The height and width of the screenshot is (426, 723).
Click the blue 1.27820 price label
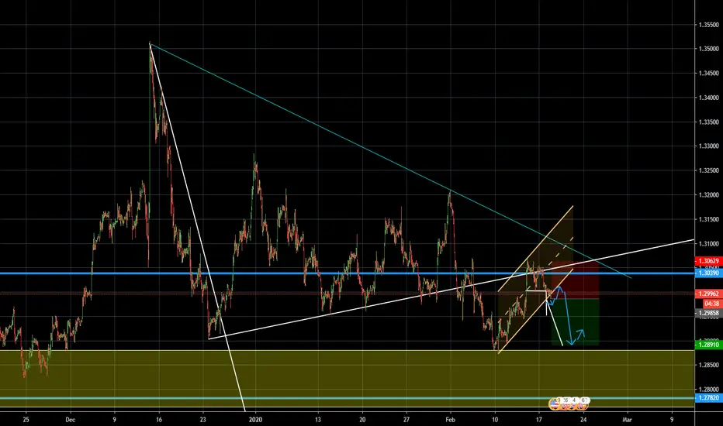pyautogui.click(x=709, y=398)
